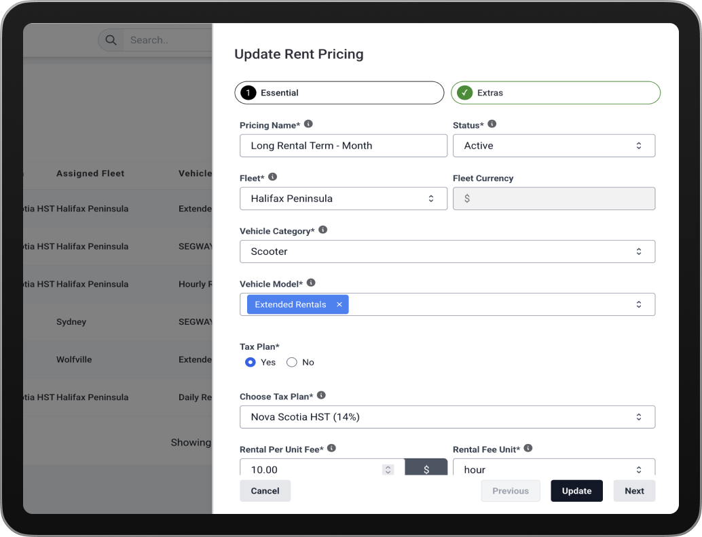Click the info icon next to Status
702x537 pixels.
[x=492, y=124]
